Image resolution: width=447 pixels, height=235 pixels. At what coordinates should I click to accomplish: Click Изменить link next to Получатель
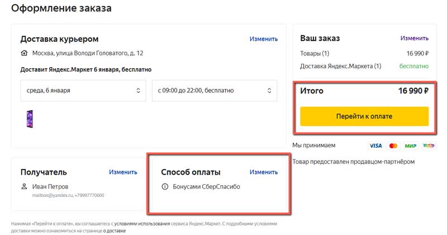click(123, 172)
